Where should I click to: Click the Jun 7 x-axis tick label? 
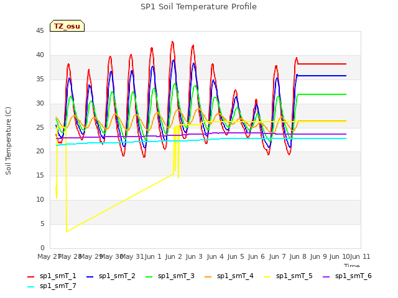pyautogui.click(x=277, y=256)
